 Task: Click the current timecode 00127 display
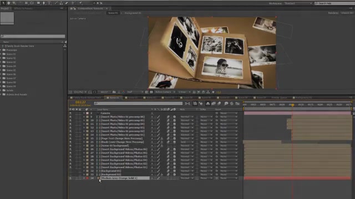80,102
